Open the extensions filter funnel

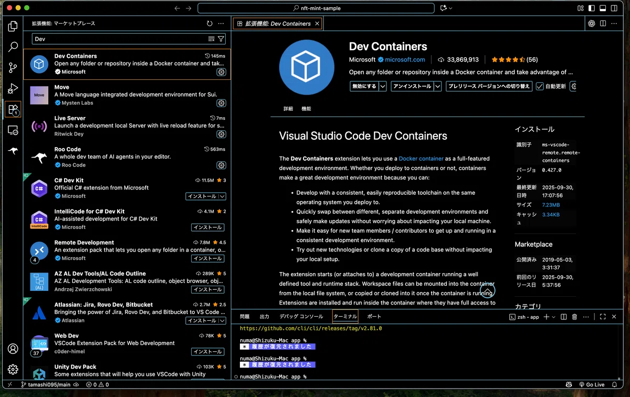point(221,39)
